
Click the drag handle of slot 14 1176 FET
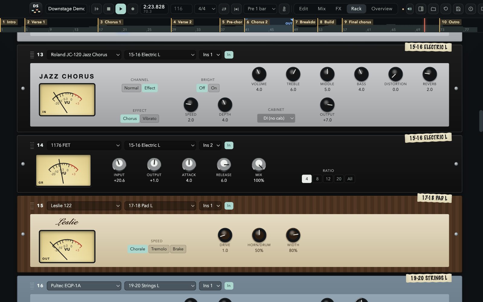pyautogui.click(x=32, y=145)
